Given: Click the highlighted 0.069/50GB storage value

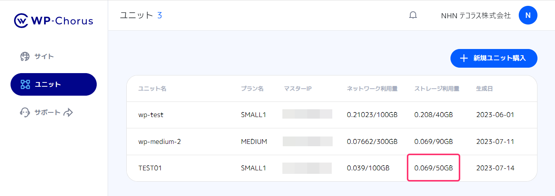Looking at the screenshot, I should (433, 168).
